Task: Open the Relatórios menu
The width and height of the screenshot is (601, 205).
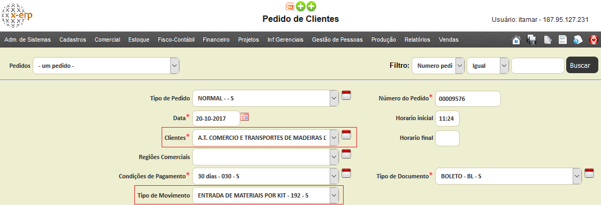Action: coord(417,40)
